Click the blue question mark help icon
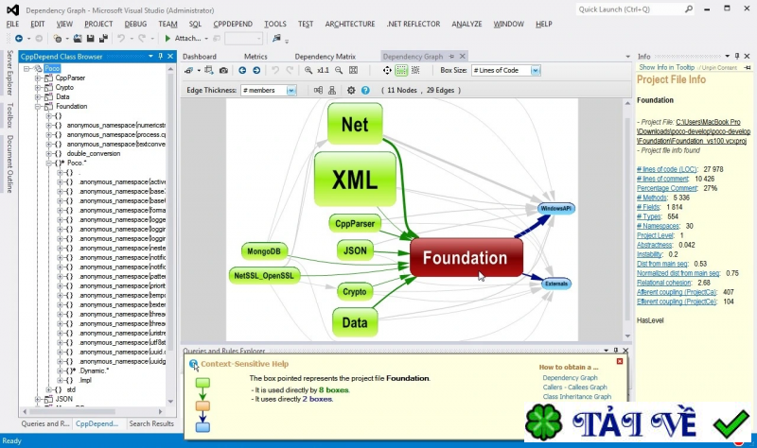This screenshot has width=757, height=448. point(365,90)
